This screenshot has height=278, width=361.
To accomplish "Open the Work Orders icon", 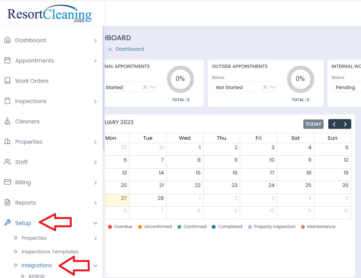I will click(9, 81).
